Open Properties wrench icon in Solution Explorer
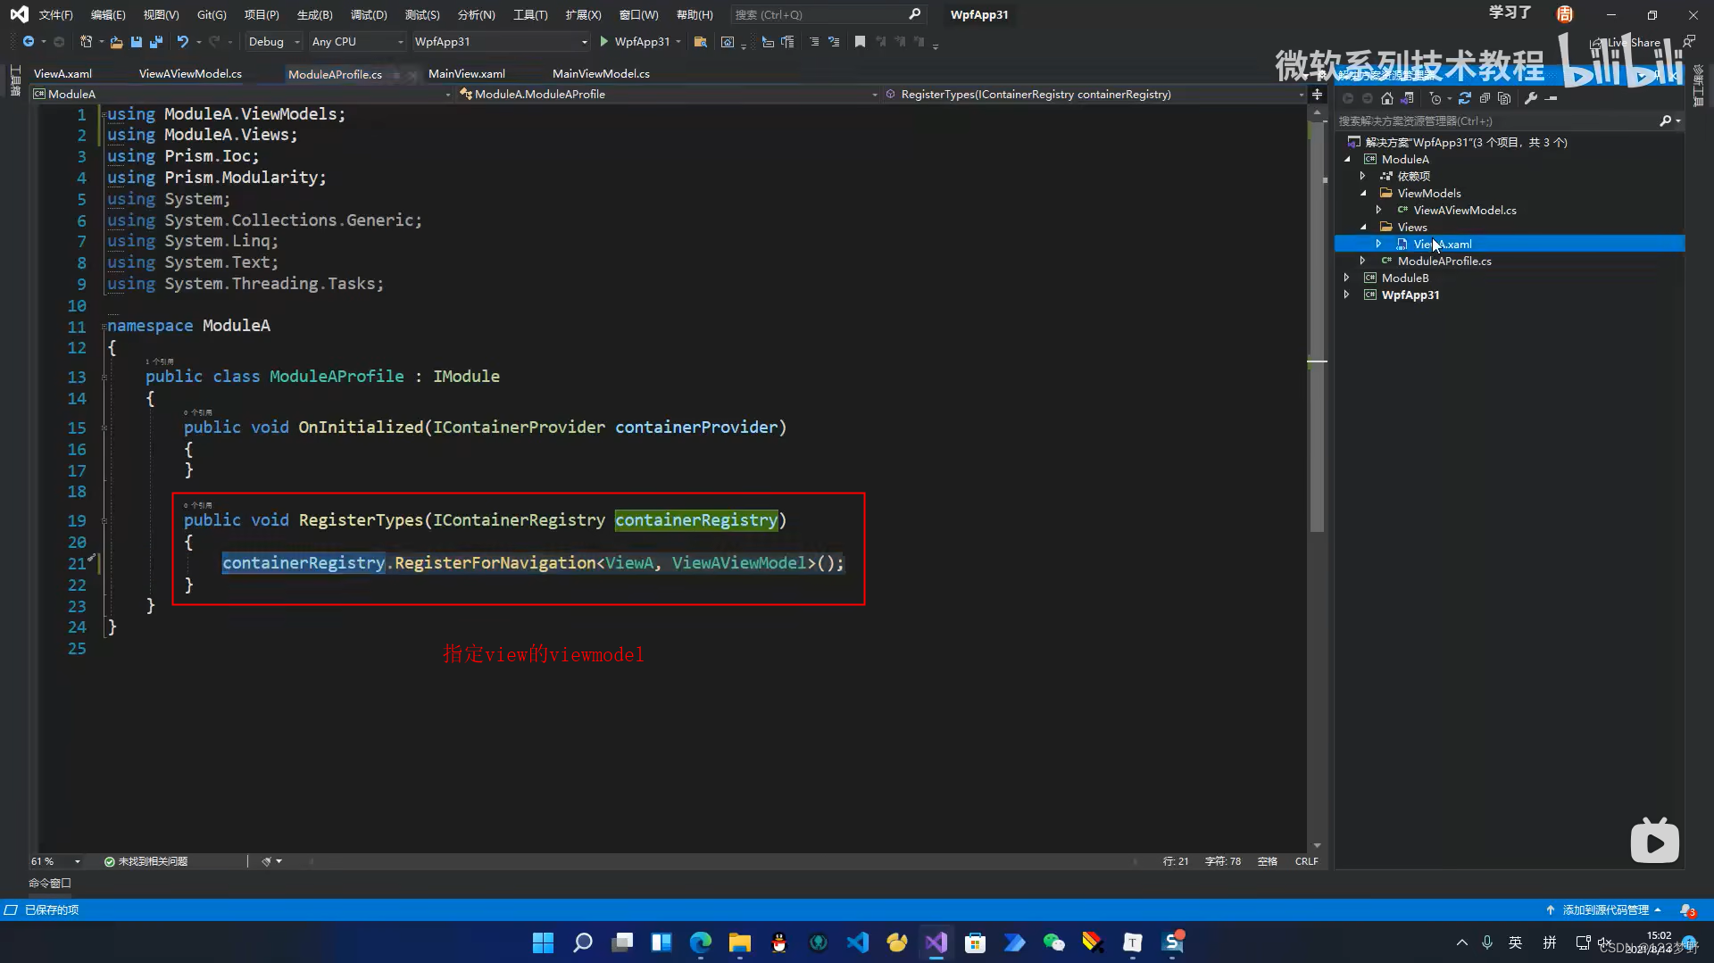Image resolution: width=1714 pixels, height=963 pixels. tap(1531, 98)
